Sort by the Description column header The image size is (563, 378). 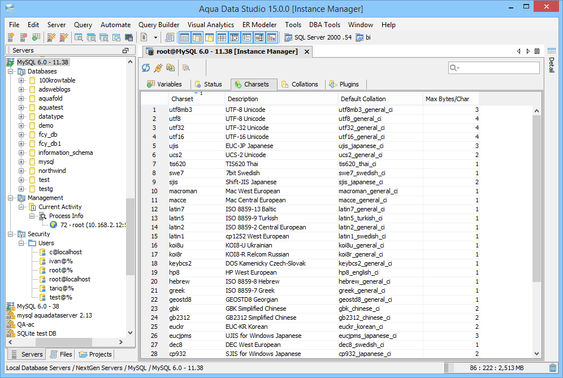(281, 99)
